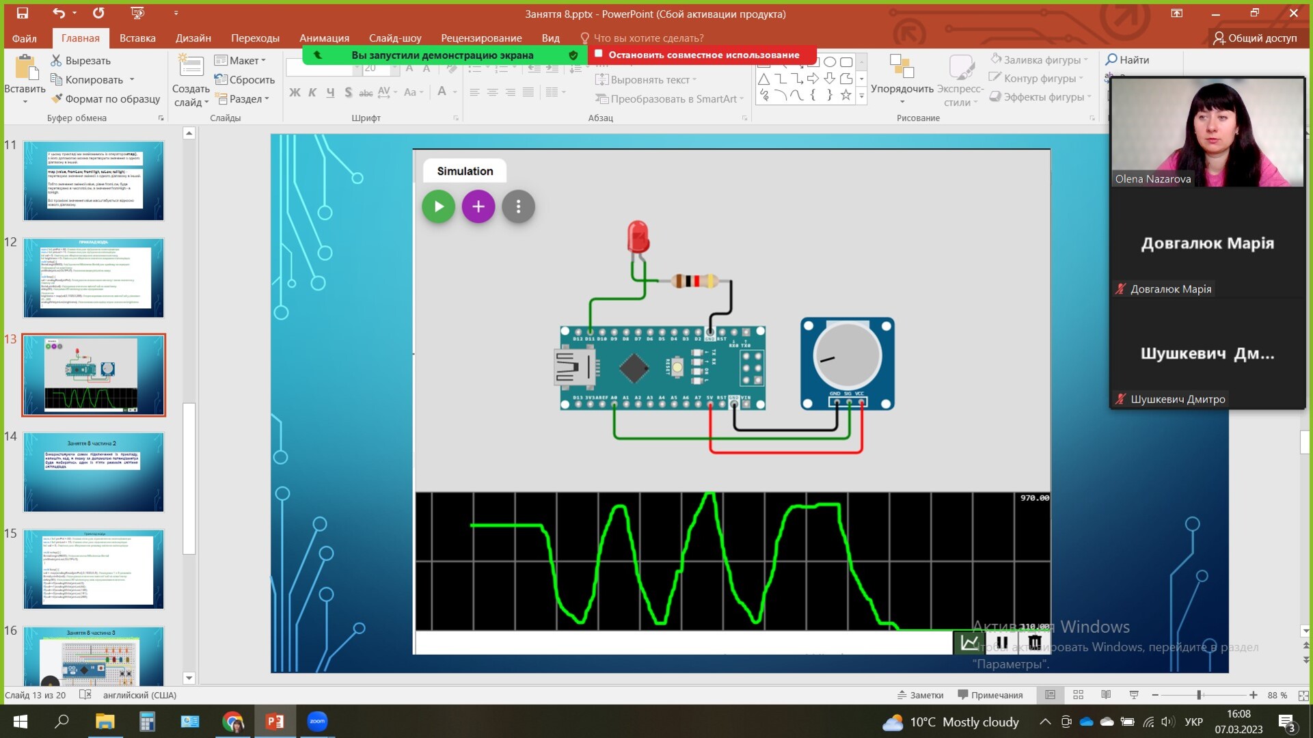Switch to the Анимация tab
Screen dimensions: 1313x738
tap(324, 38)
